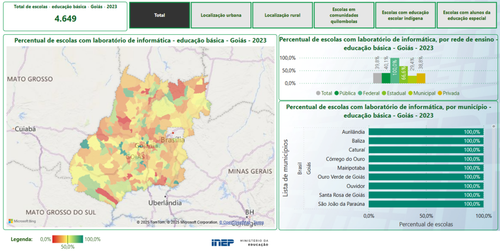This screenshot has width=500, height=252.
Task: Select the Estadual legend marker
Action: 384,93
